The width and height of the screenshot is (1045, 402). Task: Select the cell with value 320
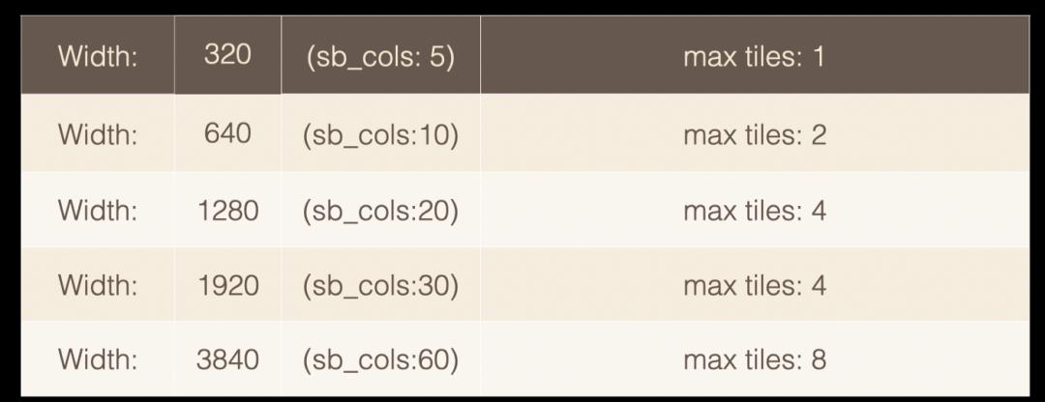(x=227, y=55)
